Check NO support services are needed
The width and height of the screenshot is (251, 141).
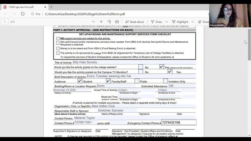58,38
